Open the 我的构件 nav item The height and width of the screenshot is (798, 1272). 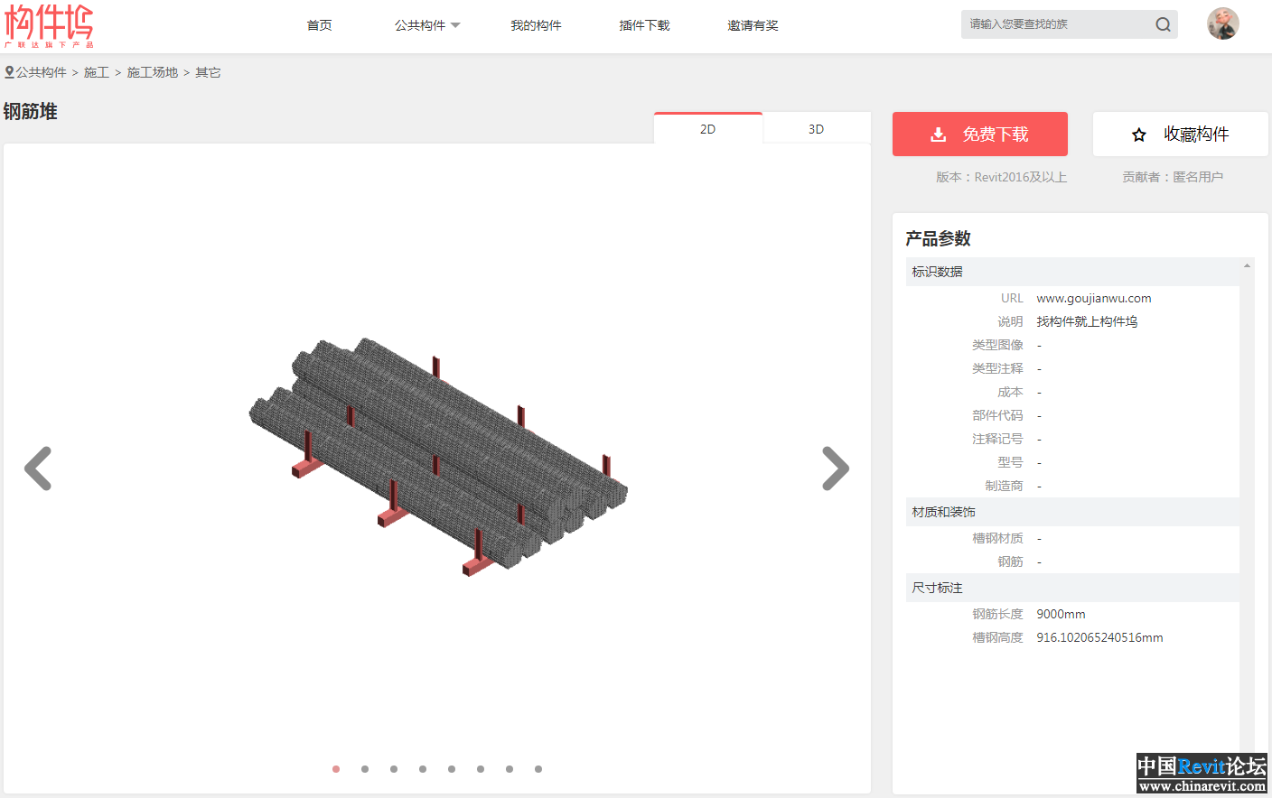click(x=536, y=25)
